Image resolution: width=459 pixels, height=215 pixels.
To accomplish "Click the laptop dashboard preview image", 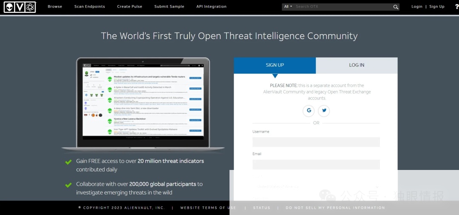I will [x=143, y=104].
